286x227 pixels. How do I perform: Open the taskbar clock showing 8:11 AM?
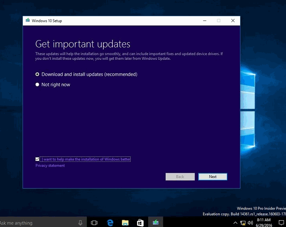click(264, 223)
